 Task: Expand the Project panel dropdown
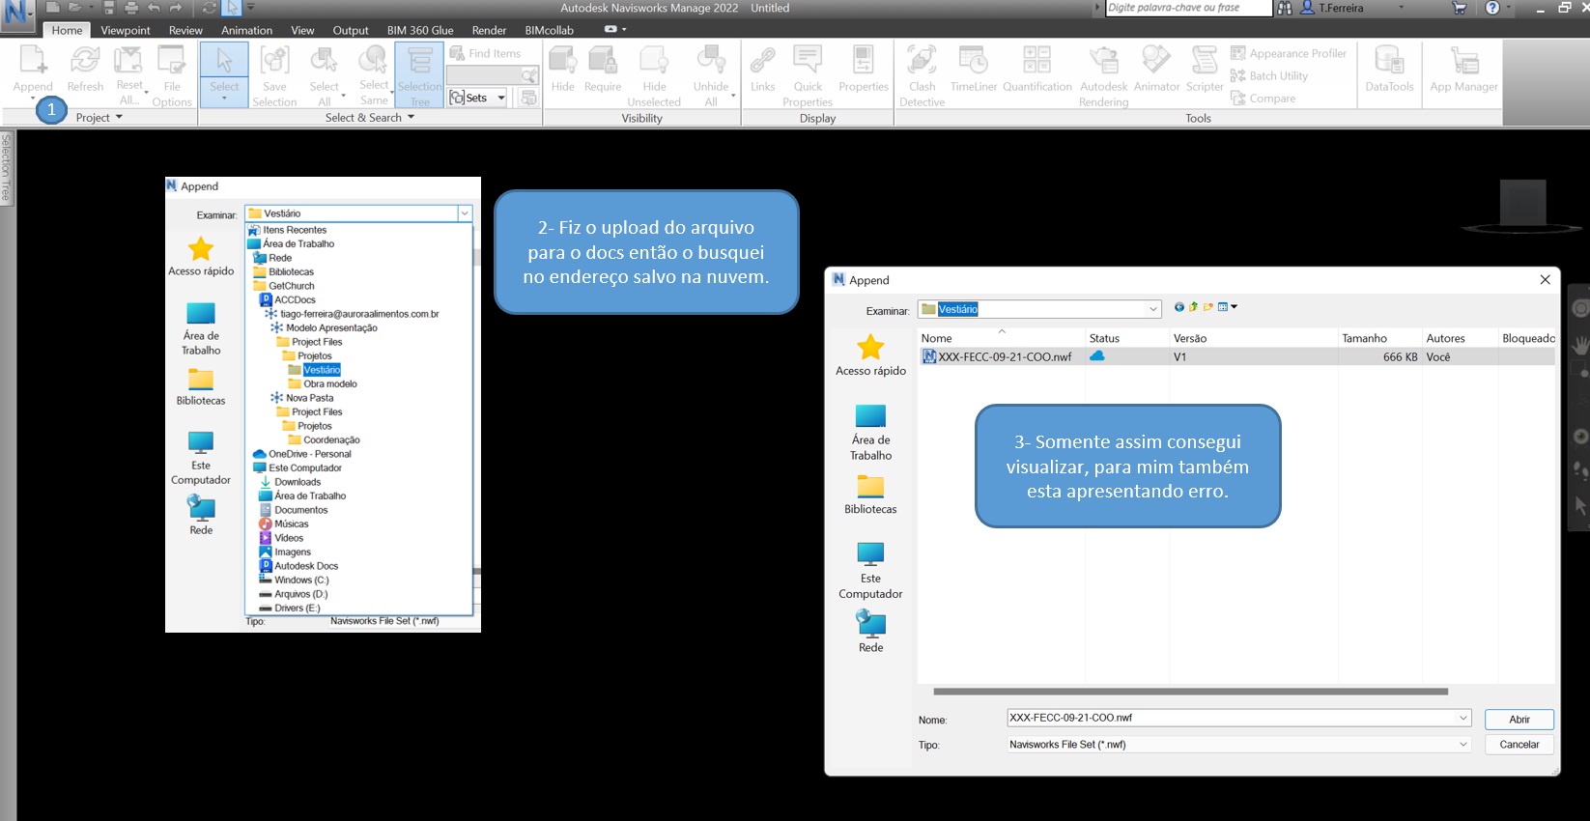click(99, 117)
